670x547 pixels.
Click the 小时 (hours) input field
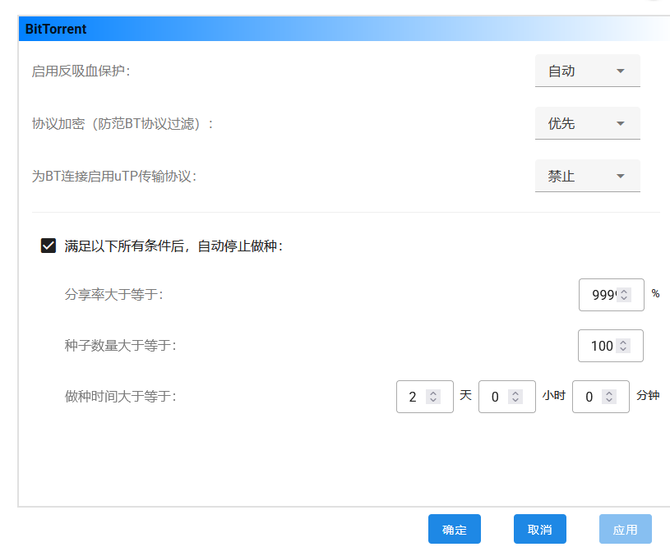(495, 397)
